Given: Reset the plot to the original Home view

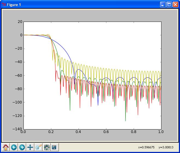Looking at the screenshot, I should 6,147.
